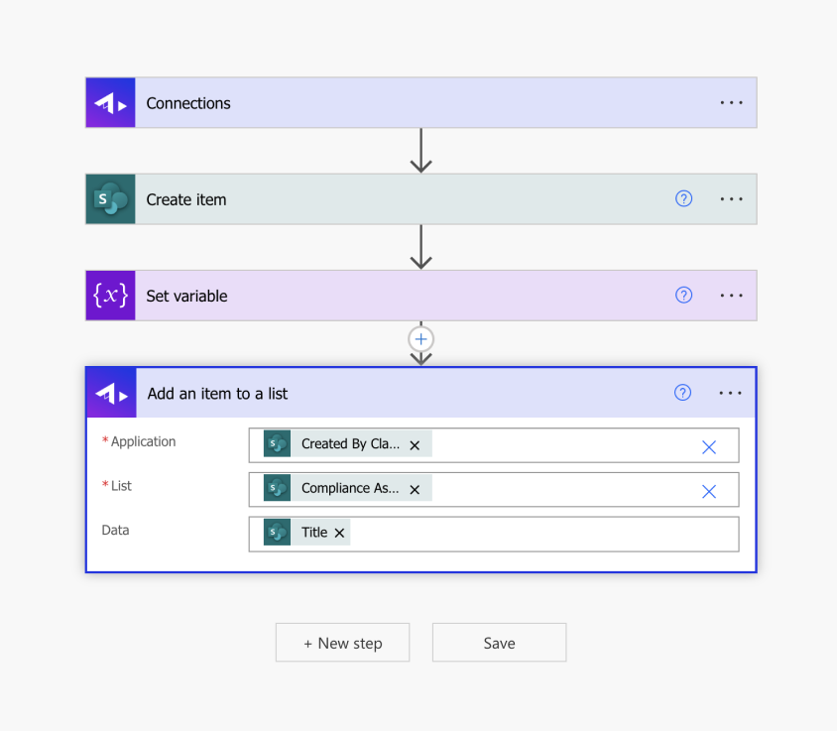Remove the Title token from Data

coord(339,534)
